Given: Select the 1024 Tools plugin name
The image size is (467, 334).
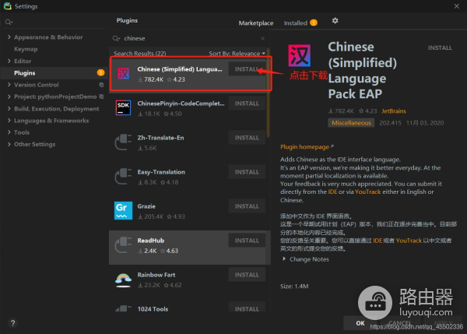Looking at the screenshot, I should point(153,309).
